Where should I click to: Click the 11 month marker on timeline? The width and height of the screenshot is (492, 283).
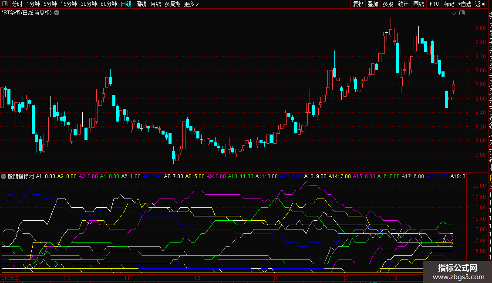tap(127, 277)
